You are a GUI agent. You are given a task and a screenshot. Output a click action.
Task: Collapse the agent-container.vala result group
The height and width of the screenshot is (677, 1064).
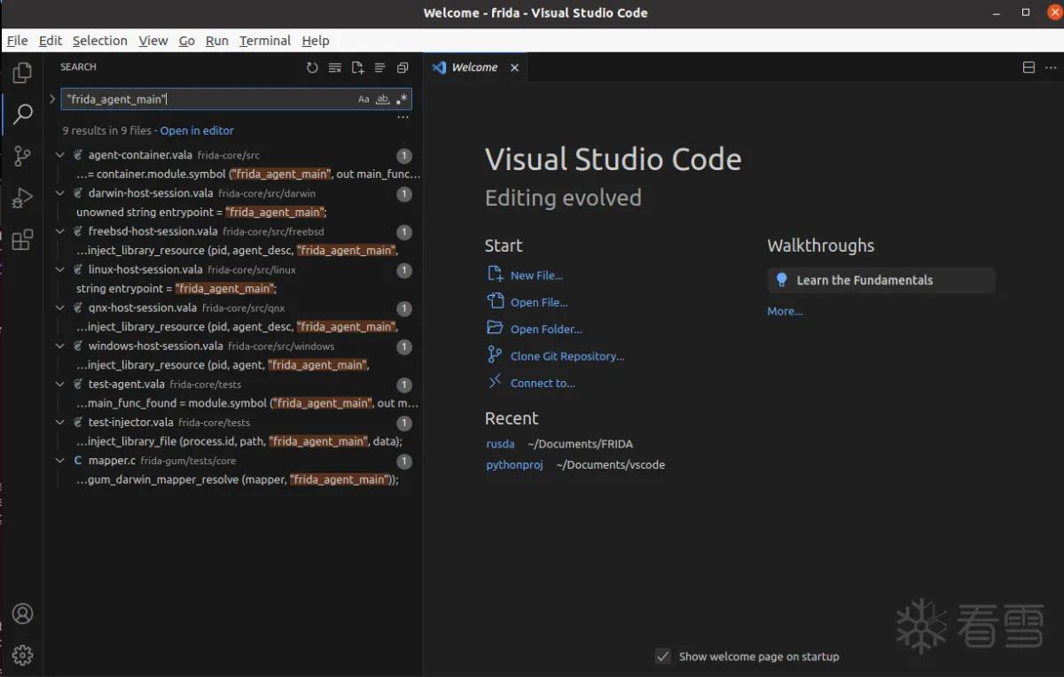tap(60, 155)
